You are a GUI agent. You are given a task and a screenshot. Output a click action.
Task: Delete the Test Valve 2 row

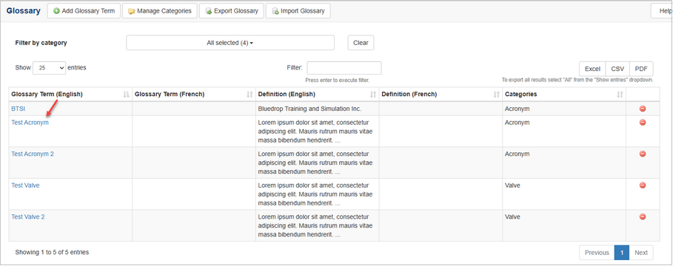[643, 216]
